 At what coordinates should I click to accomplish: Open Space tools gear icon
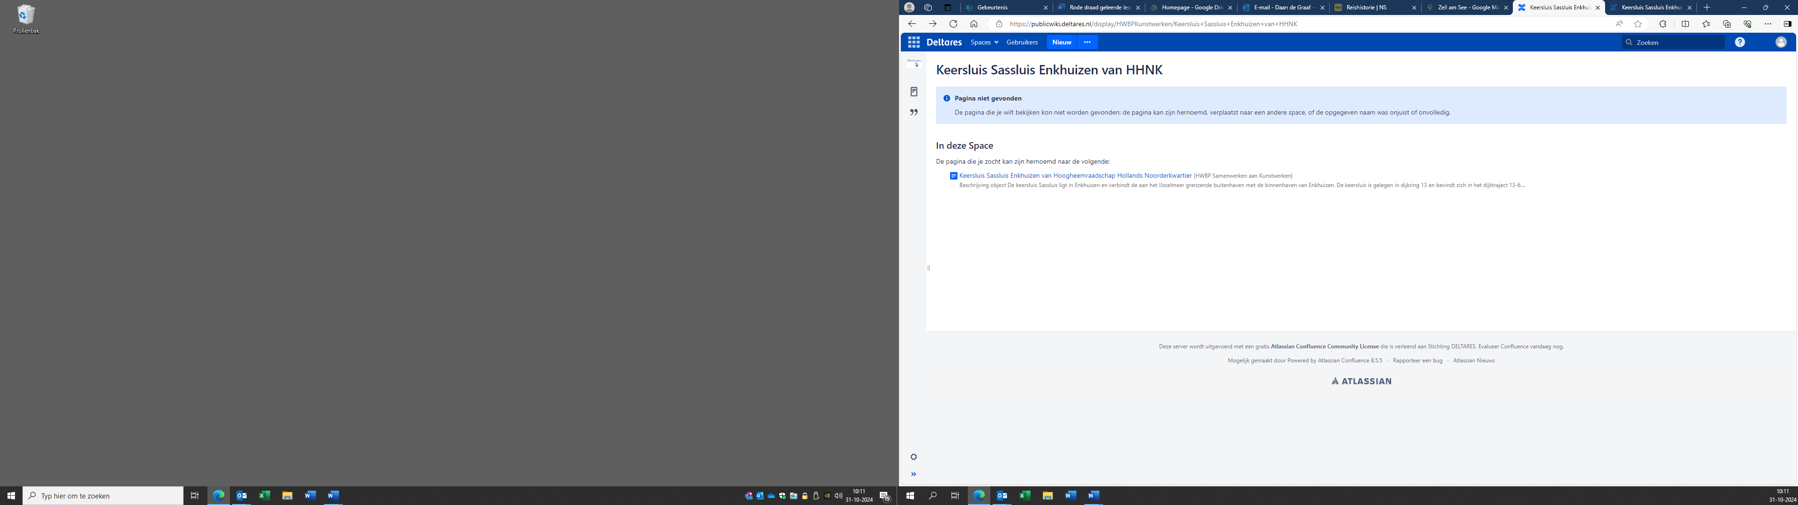(914, 457)
